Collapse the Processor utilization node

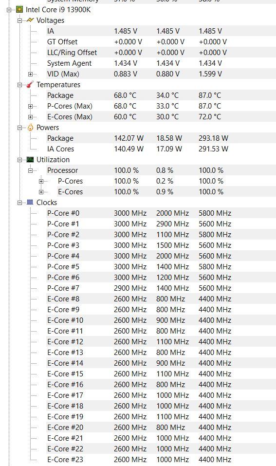30,170
